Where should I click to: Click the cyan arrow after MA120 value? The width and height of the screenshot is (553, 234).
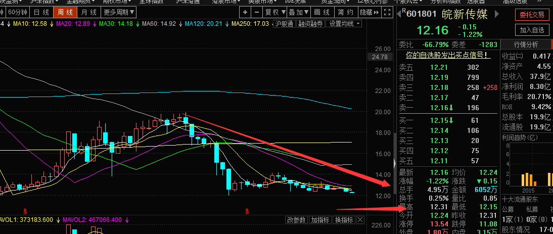point(227,24)
